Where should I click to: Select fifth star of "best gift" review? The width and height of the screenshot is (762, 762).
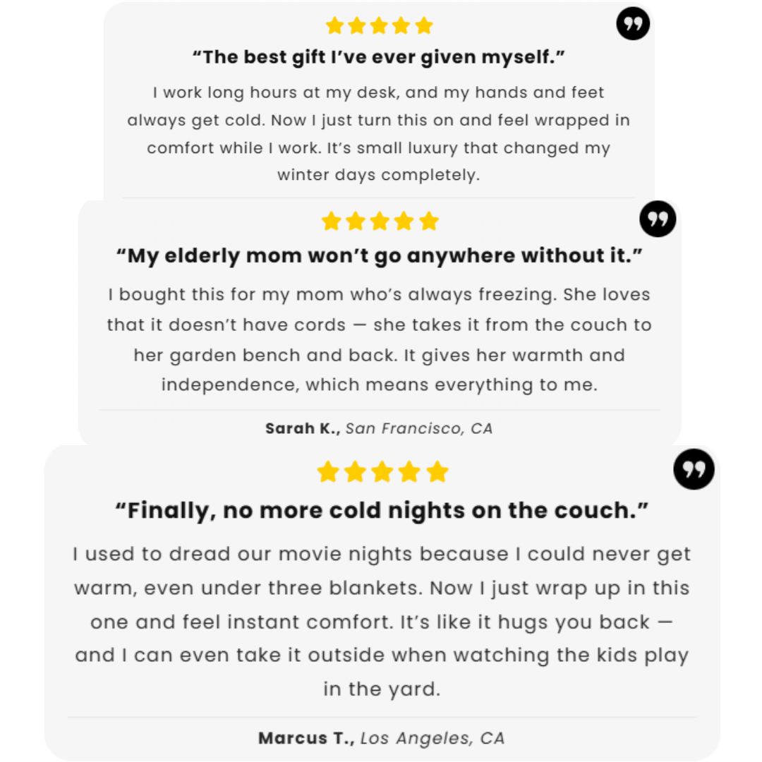click(423, 26)
